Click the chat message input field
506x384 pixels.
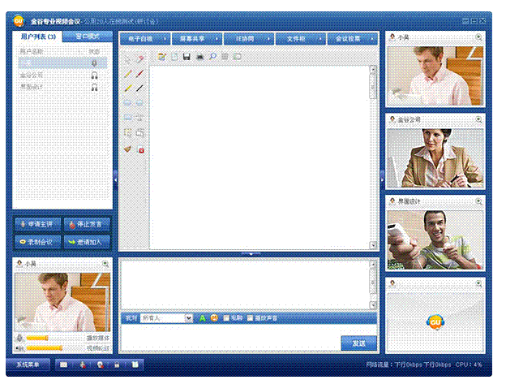point(230,338)
